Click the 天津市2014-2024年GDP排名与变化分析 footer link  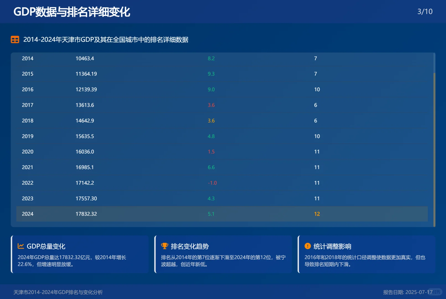[58, 292]
